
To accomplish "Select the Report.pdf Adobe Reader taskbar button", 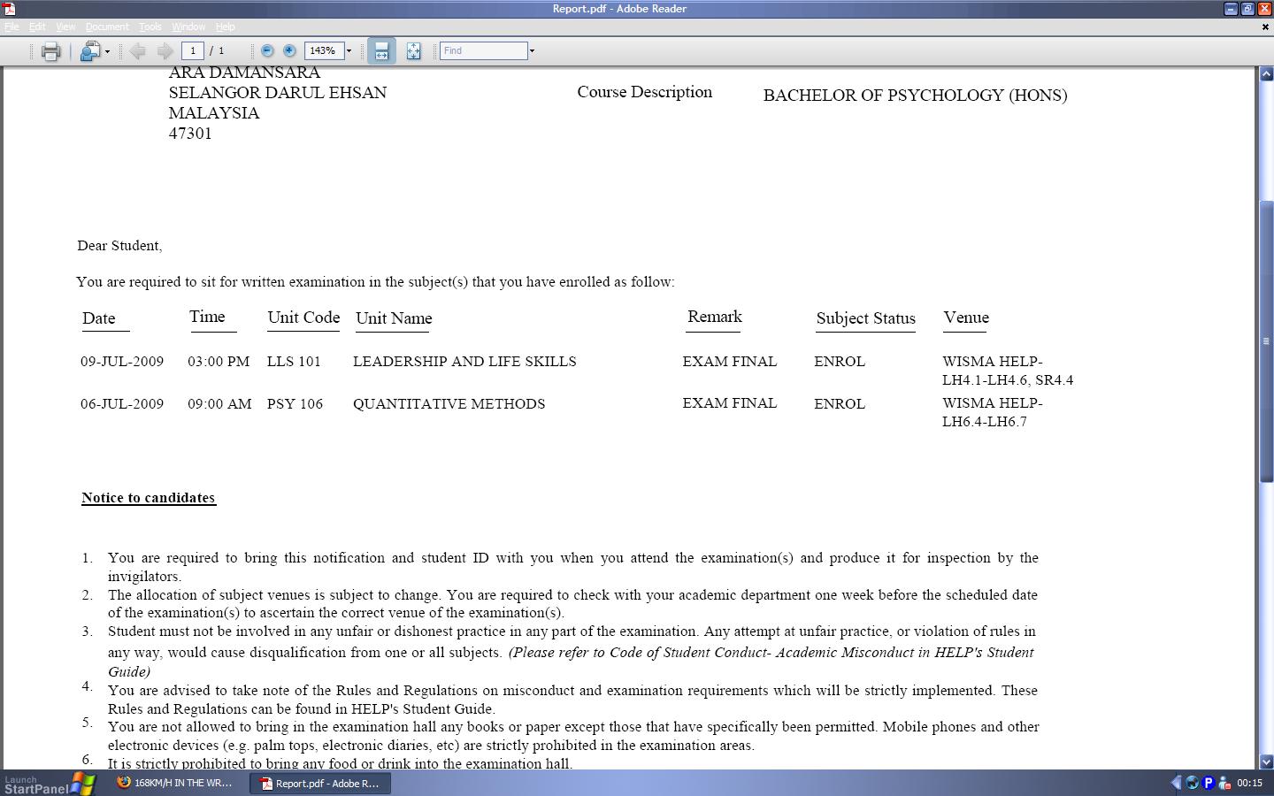I will [319, 783].
